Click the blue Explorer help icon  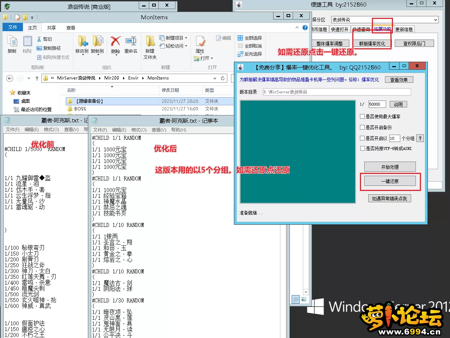click(x=305, y=28)
